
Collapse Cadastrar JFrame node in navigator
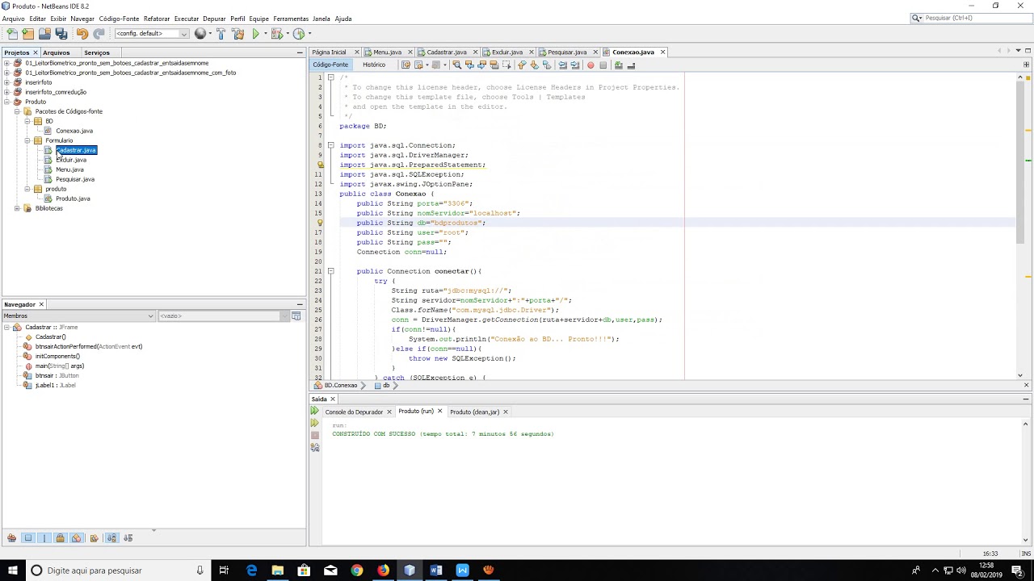pyautogui.click(x=6, y=327)
